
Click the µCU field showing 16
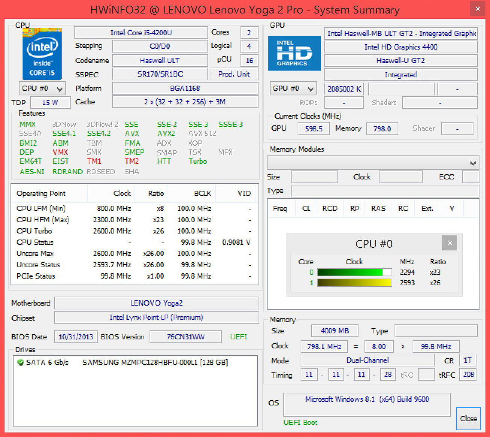point(250,60)
